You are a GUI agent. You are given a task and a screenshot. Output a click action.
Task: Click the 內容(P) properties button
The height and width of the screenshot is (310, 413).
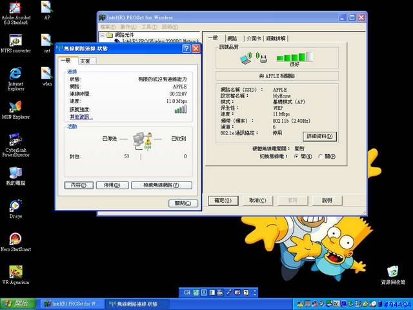79,185
